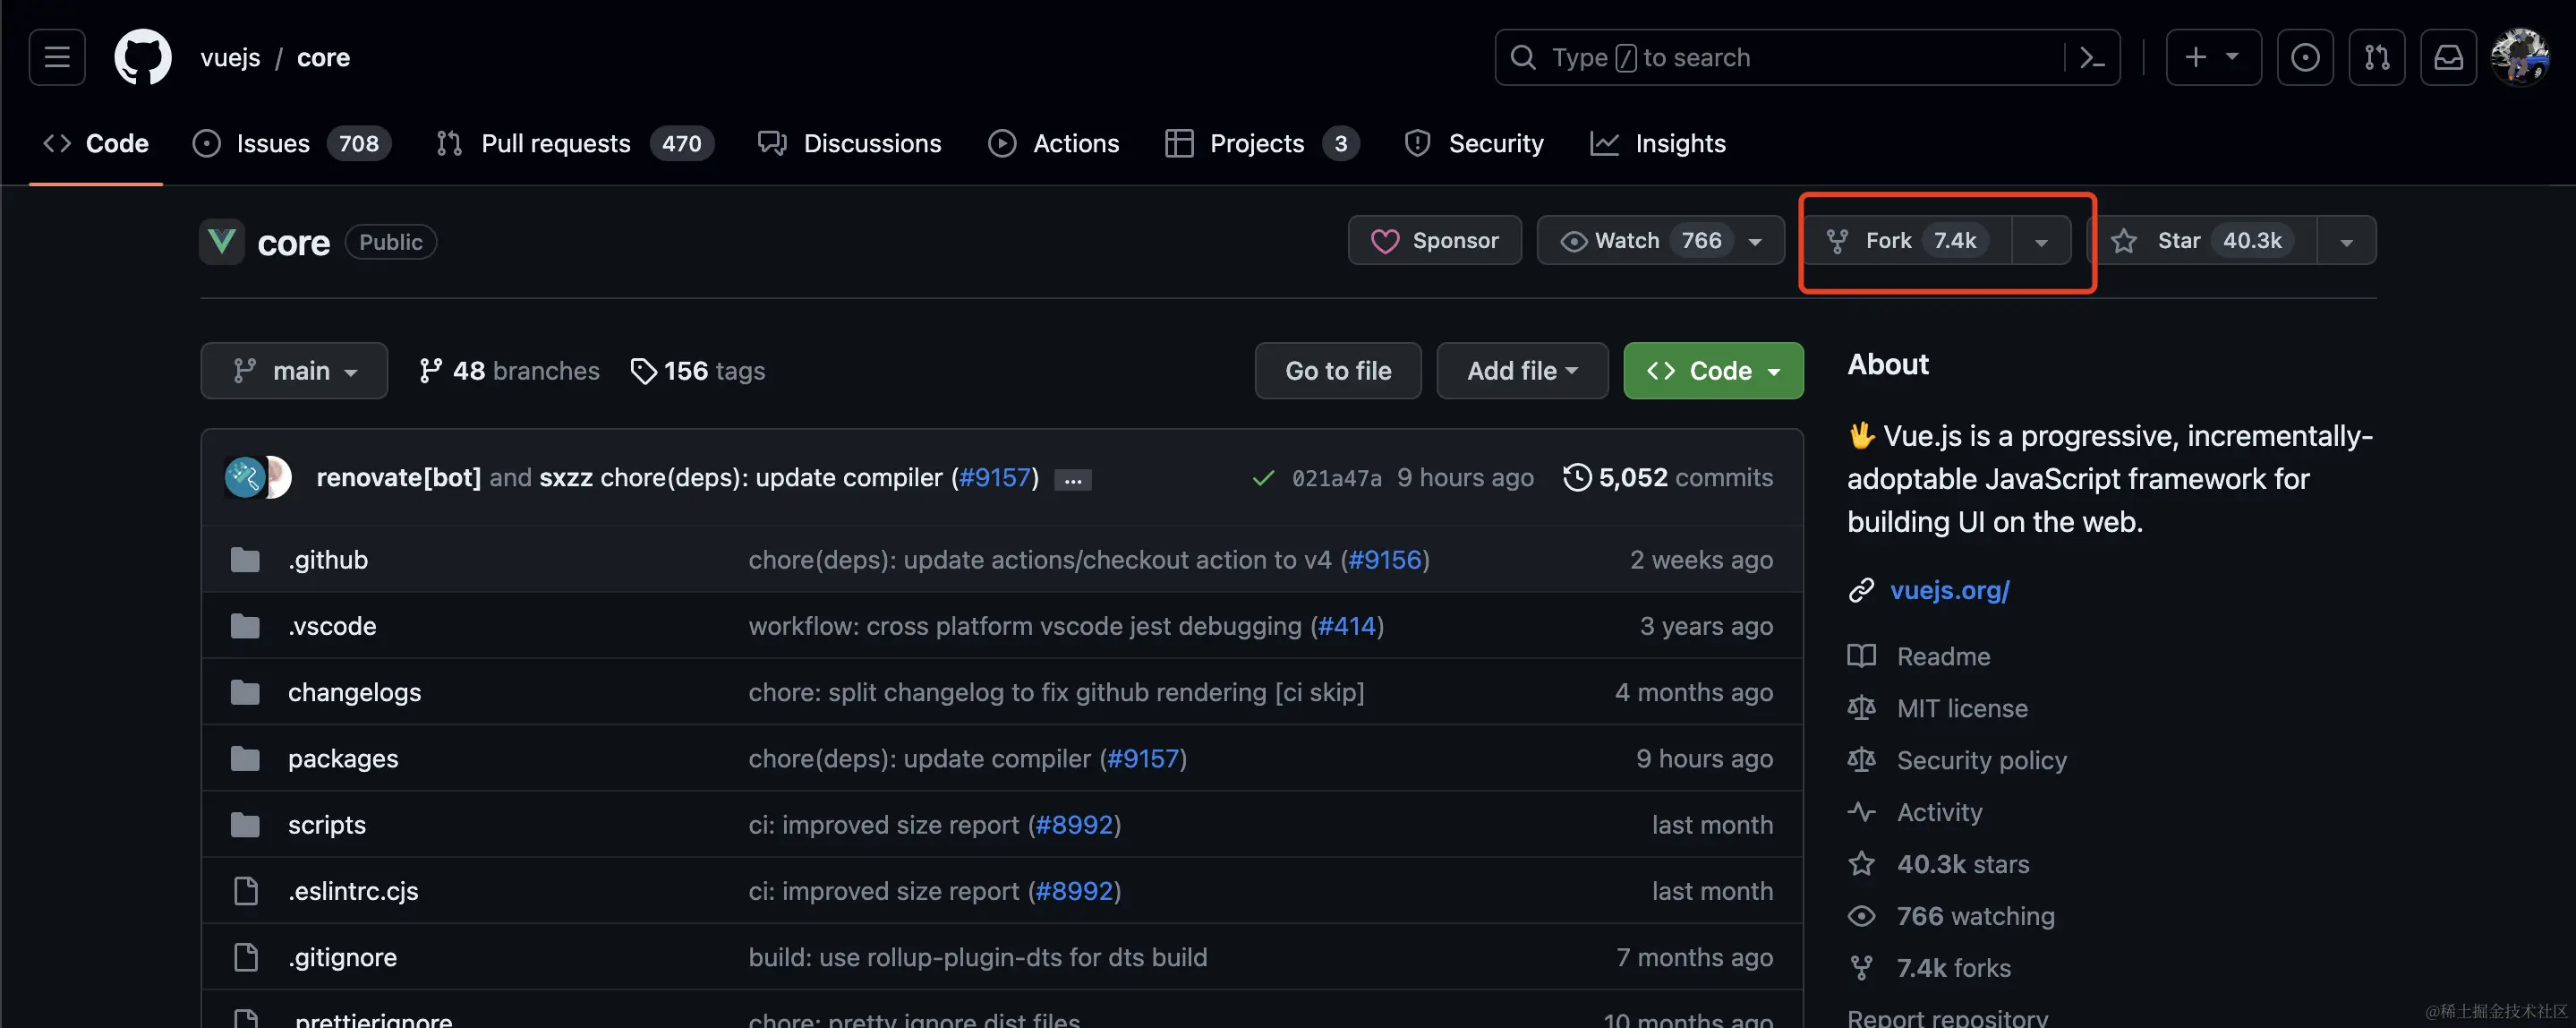Image resolution: width=2576 pixels, height=1028 pixels.
Task: Click the Go to file button
Action: [1337, 371]
